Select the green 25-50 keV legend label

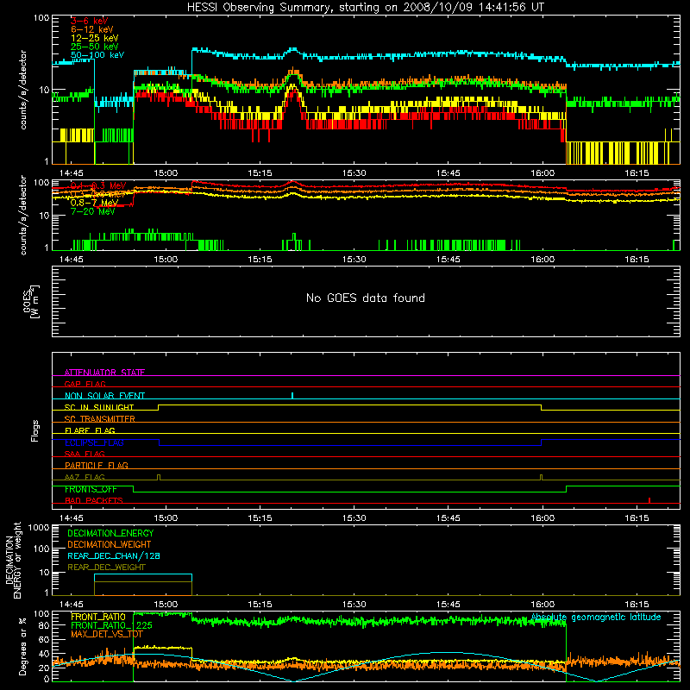tap(95, 47)
